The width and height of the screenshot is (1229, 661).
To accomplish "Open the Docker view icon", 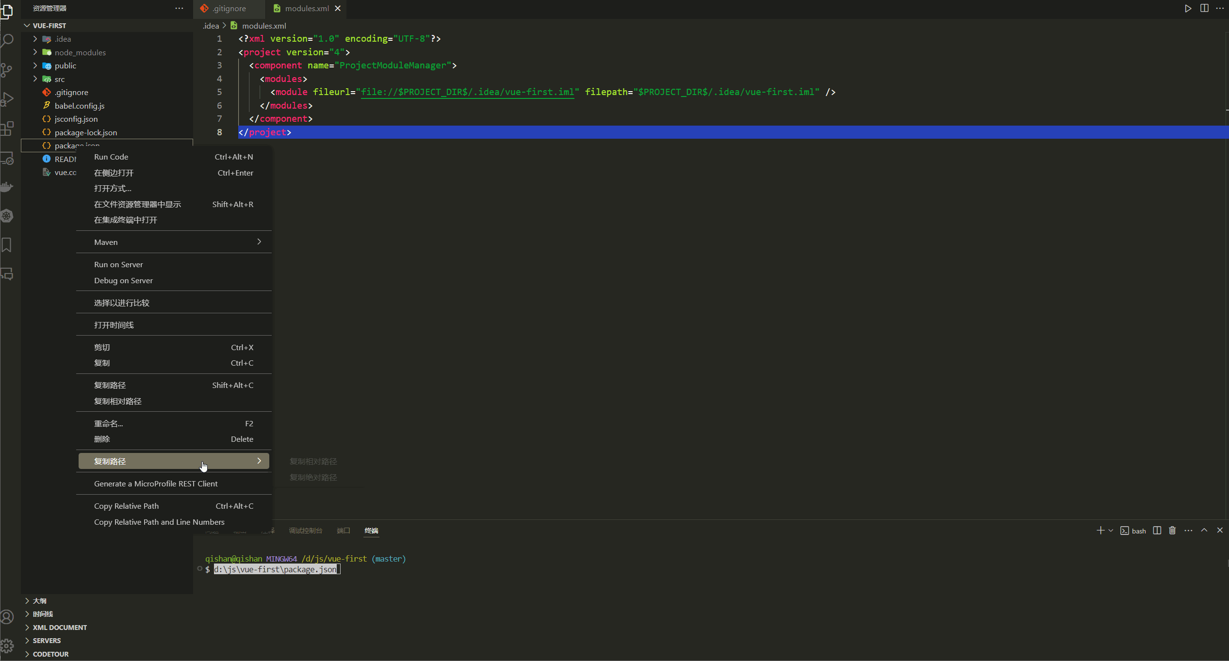I will pos(7,187).
